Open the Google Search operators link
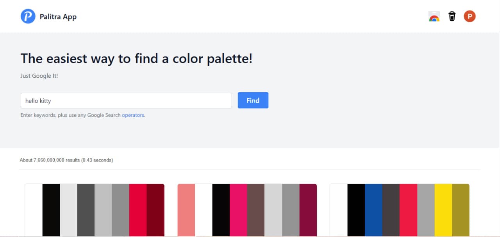This screenshot has height=237, width=500. coord(133,115)
